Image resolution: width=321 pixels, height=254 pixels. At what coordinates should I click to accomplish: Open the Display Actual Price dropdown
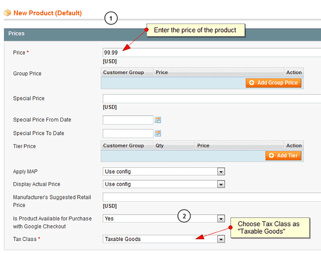164,184
